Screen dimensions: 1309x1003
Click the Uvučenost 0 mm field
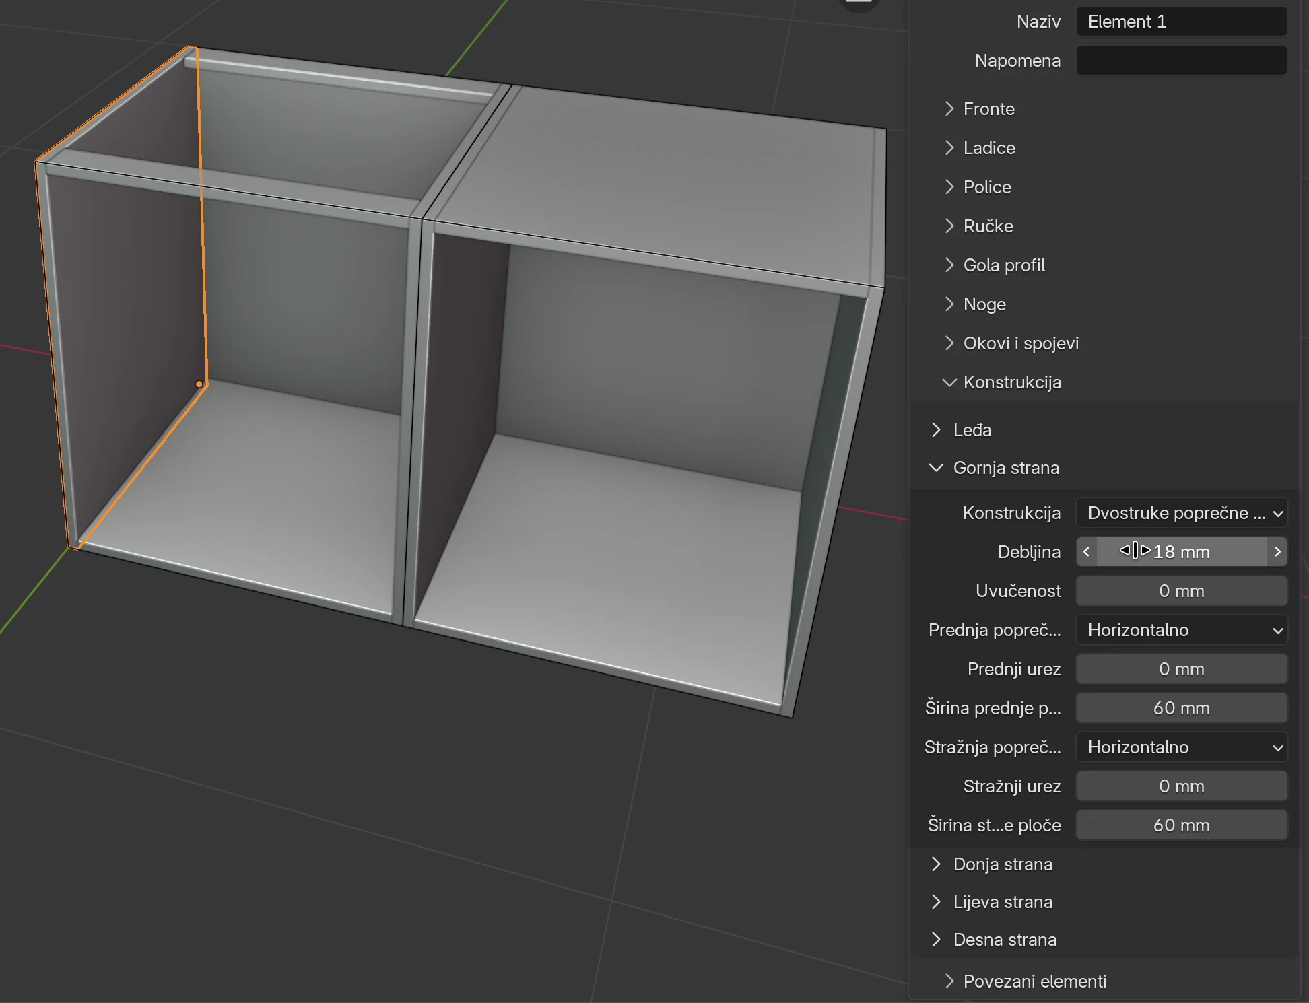pyautogui.click(x=1182, y=591)
